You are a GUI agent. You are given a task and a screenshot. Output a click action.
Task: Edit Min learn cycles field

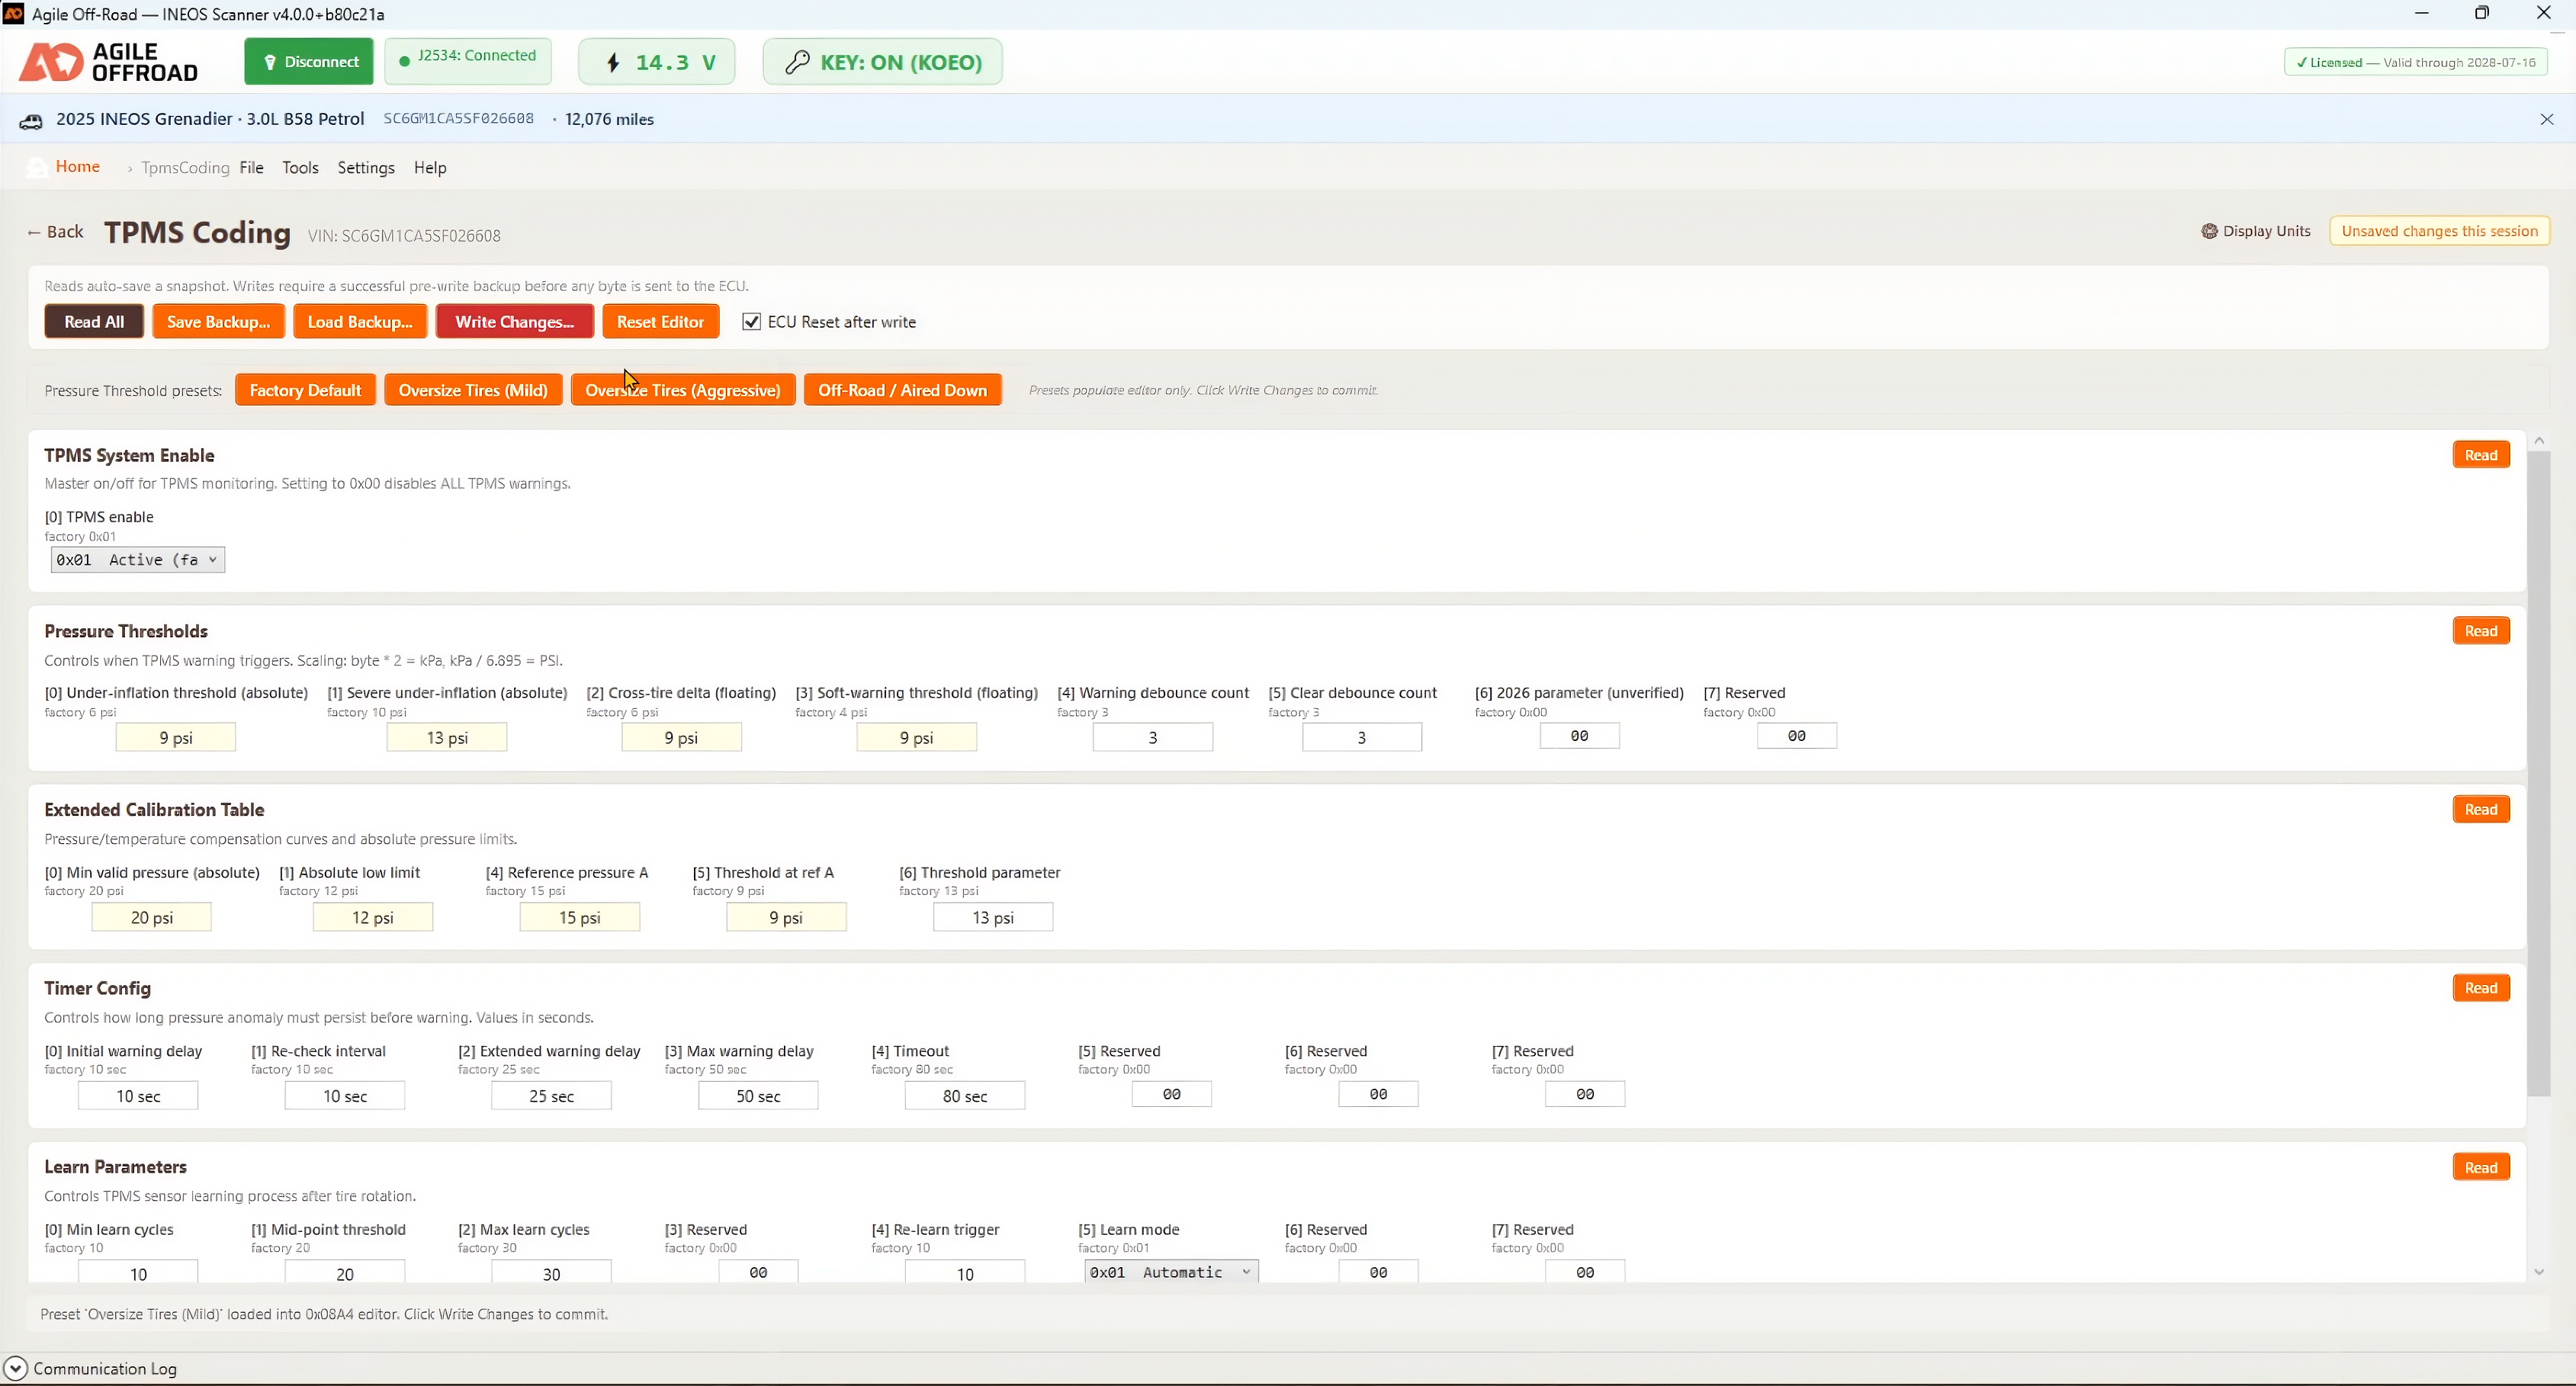138,1272
